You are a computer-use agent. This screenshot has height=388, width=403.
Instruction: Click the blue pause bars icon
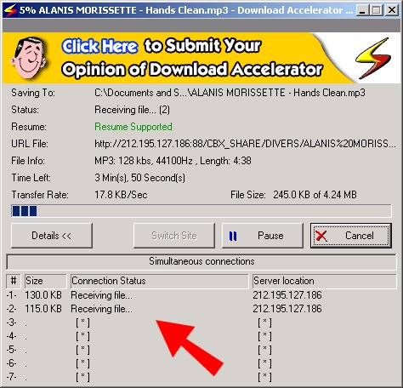(x=233, y=236)
